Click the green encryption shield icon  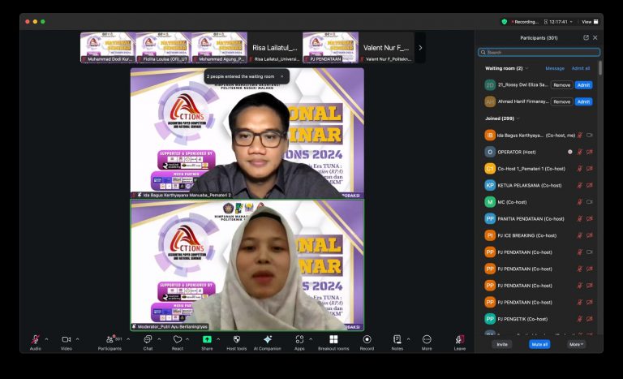click(x=505, y=22)
